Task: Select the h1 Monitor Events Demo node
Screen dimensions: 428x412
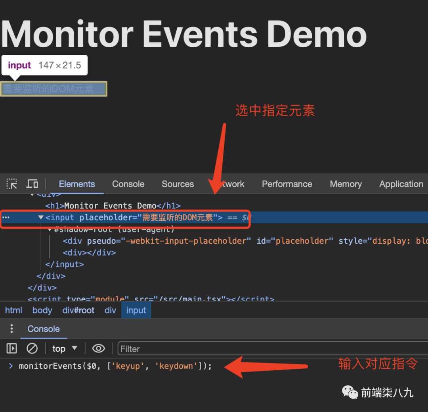Action: tap(113, 206)
